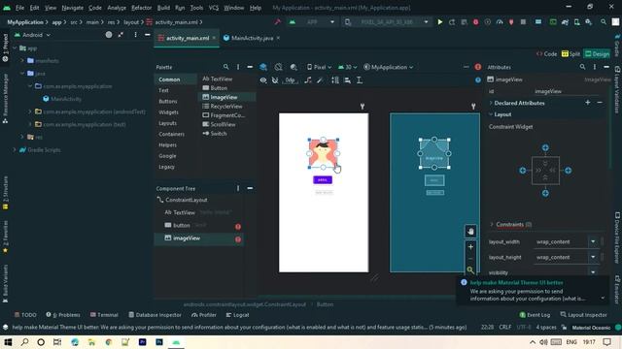Click the Zoom to Fit magnifier on canvas
Image resolution: width=622 pixels, height=349 pixels.
coord(470,270)
